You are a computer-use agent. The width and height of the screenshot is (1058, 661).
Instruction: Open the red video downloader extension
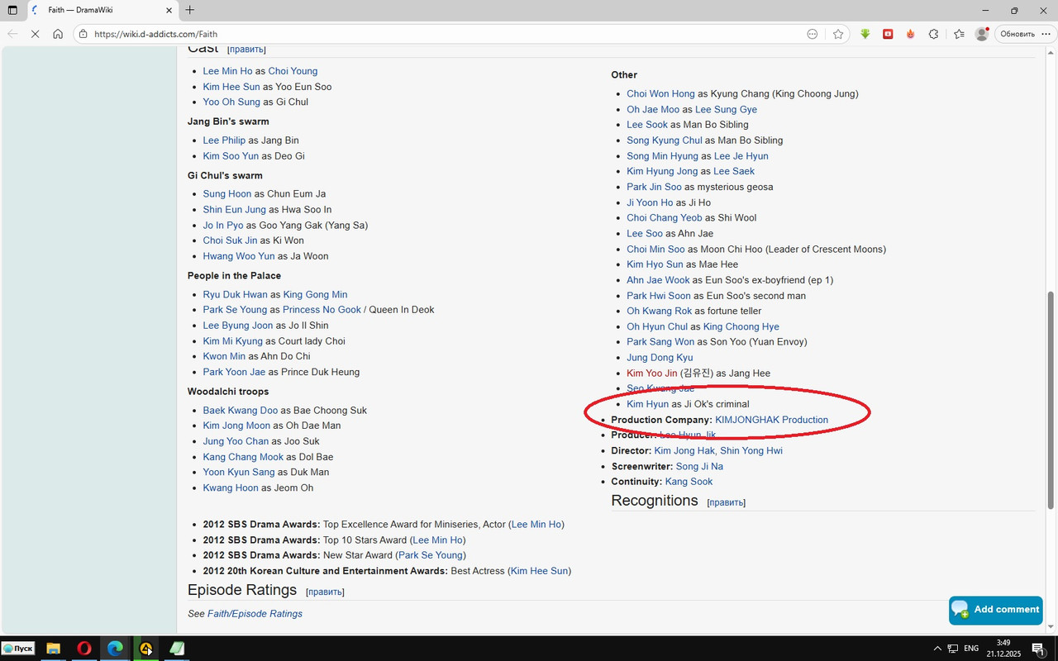[x=888, y=34]
